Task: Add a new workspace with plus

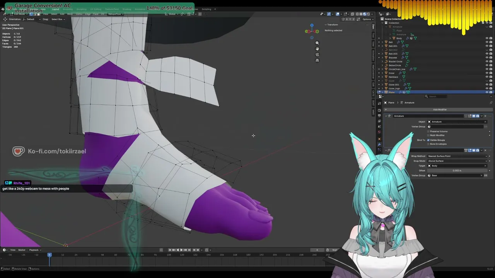Action: [x=215, y=9]
